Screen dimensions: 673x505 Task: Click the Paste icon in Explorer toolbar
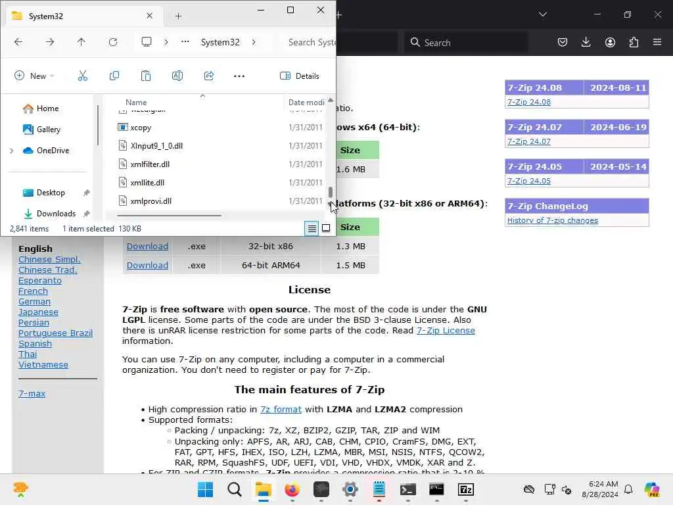146,76
